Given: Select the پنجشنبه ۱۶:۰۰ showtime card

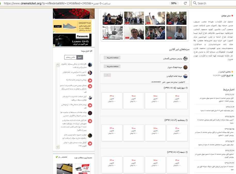Looking at the screenshot, I should (x=177, y=133).
